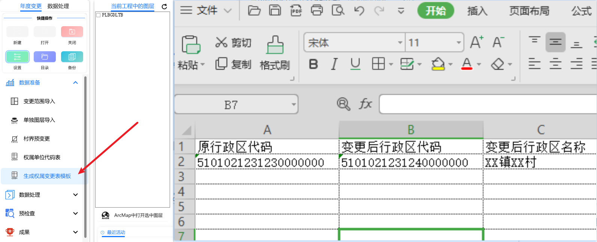Check the PLBGDLTB layer checkbox
This screenshot has height=242, width=597.
tap(99, 15)
